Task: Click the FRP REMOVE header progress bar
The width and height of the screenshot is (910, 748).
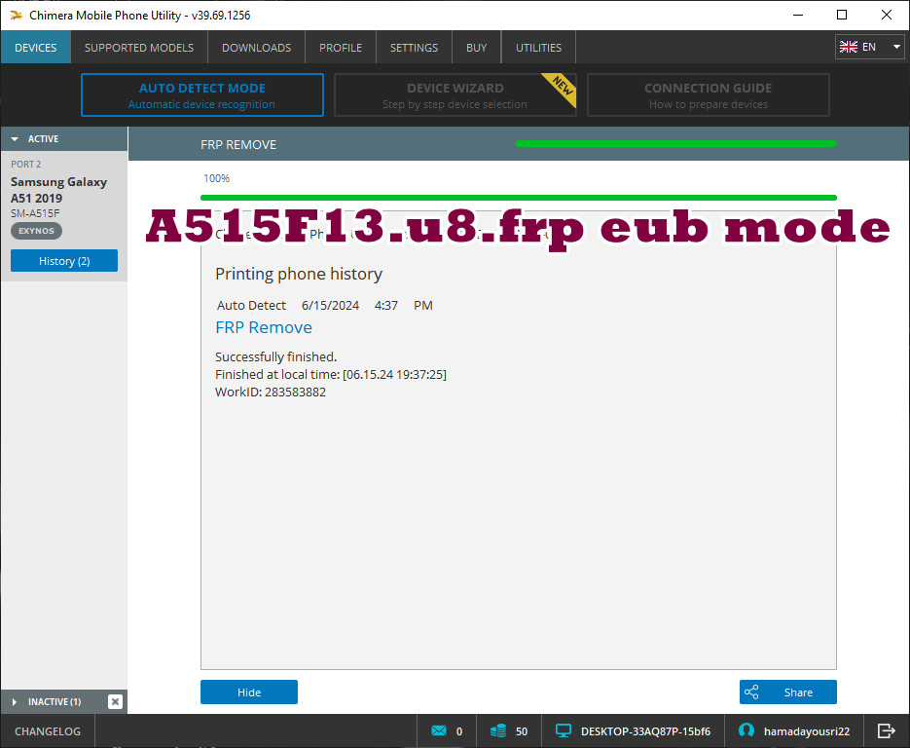Action: 675,143
